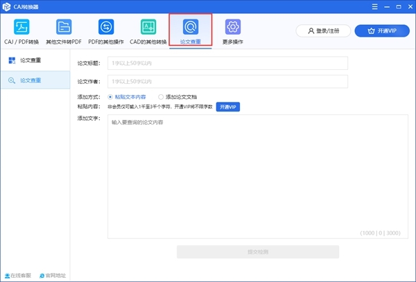Click the CAD的其他转换 icon
Image resolution: width=416 pixels, height=282 pixels.
pyautogui.click(x=148, y=27)
